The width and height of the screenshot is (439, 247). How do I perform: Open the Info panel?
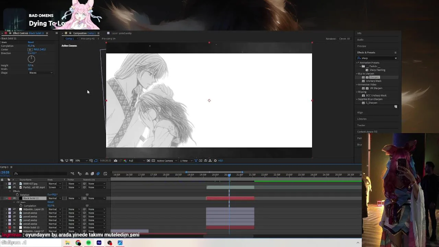pos(359,33)
